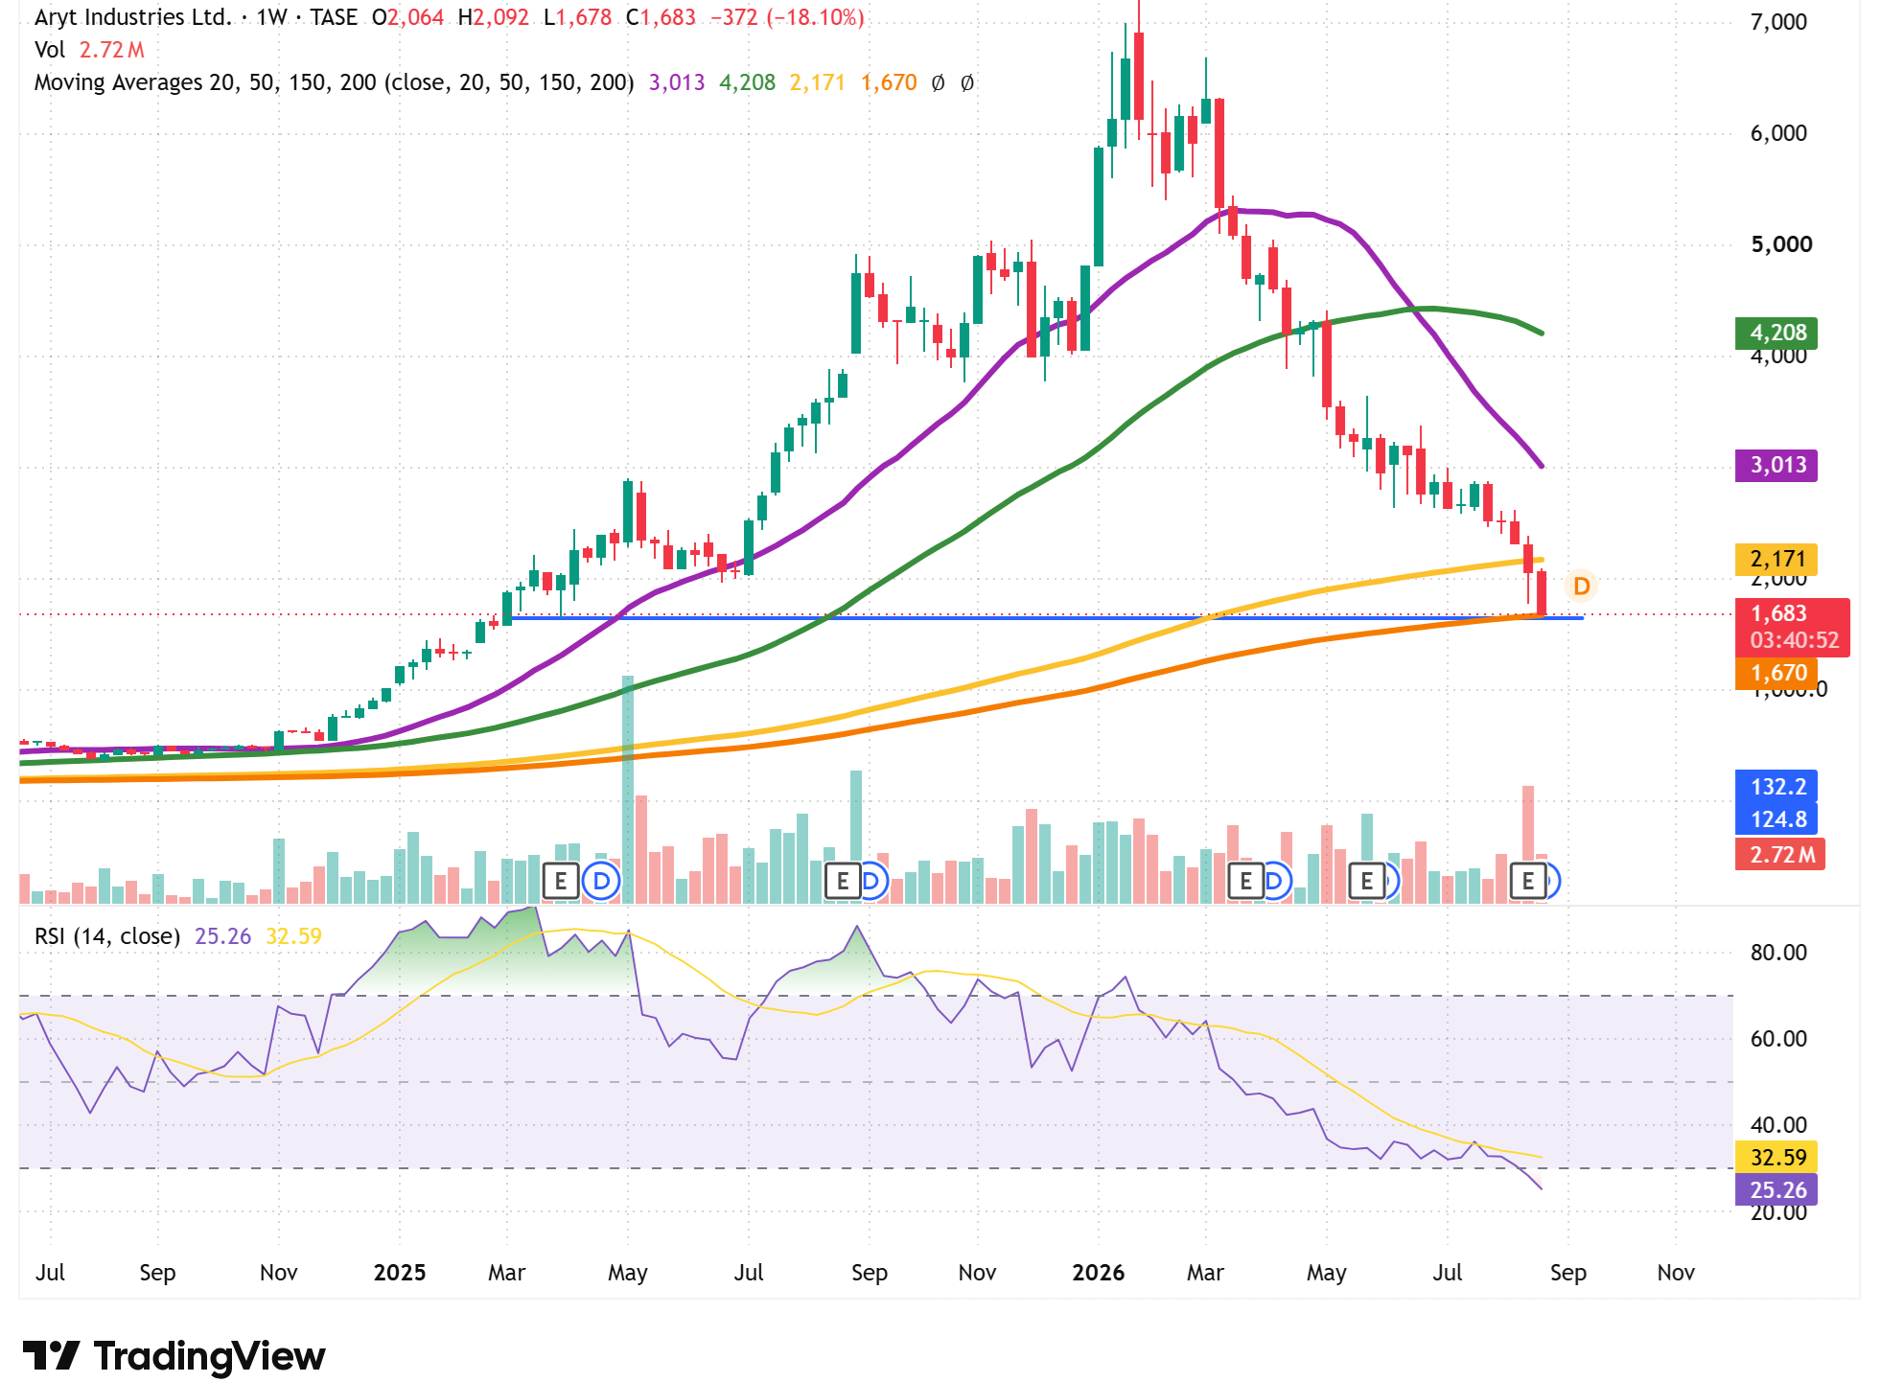Open the earnings marker near August 2026
The height and width of the screenshot is (1382, 1879).
point(1527,880)
